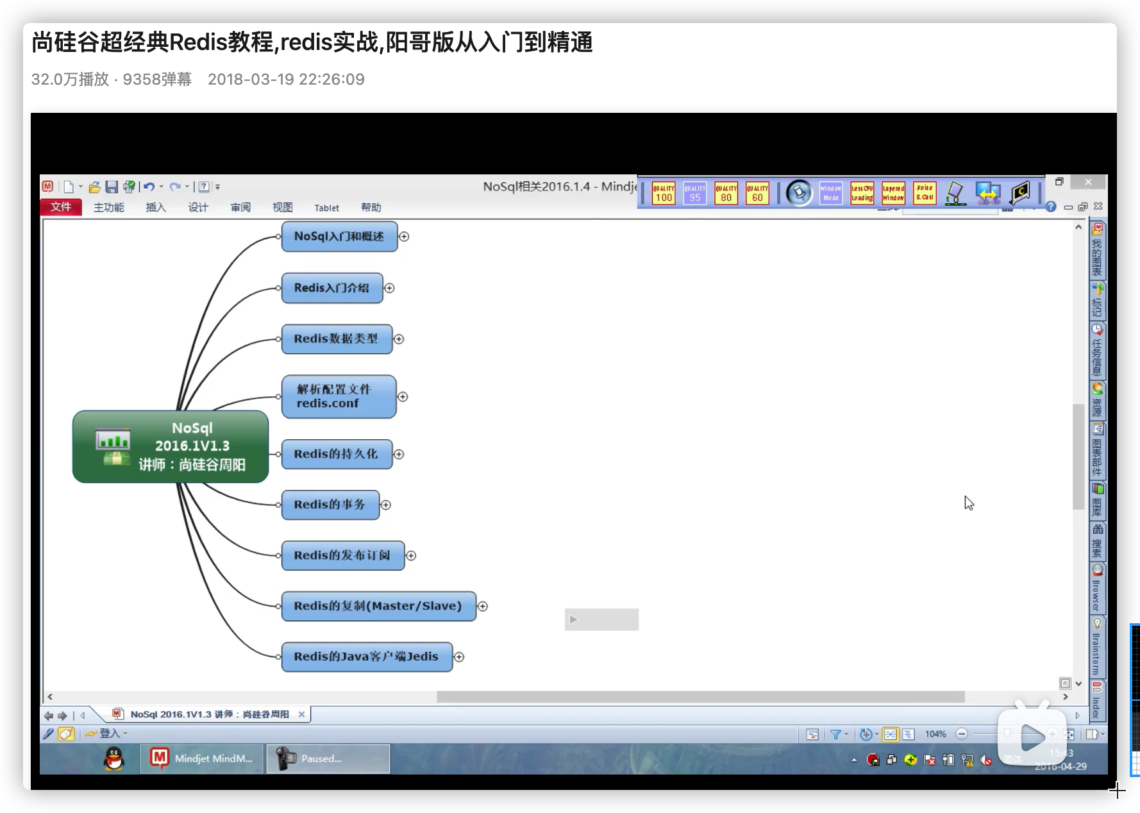The width and height of the screenshot is (1140, 813).
Task: Click the filter funnel icon in status bar
Action: pyautogui.click(x=835, y=735)
